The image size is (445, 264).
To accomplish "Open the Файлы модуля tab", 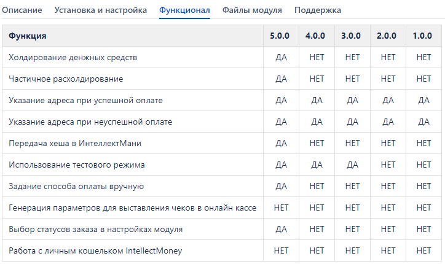I will [x=252, y=10].
